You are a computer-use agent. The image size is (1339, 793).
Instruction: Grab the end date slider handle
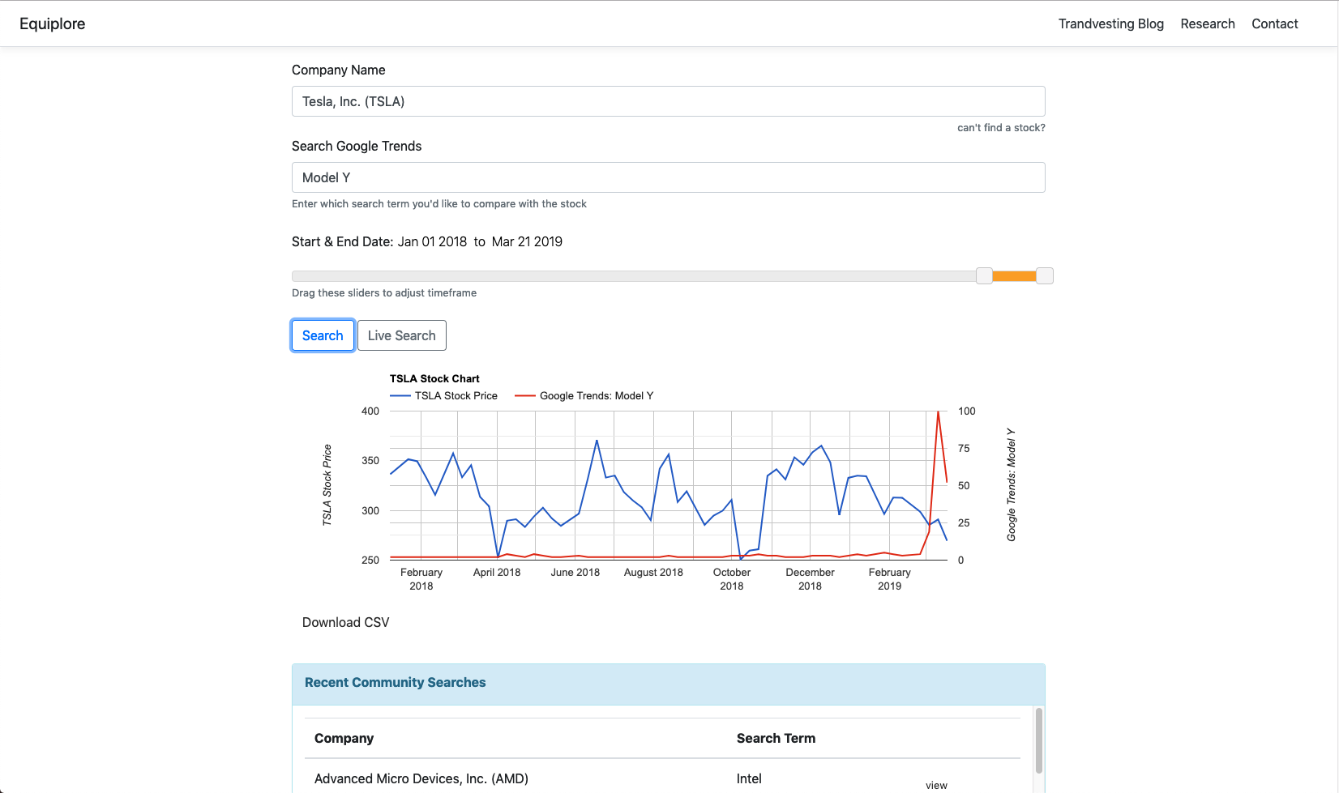pyautogui.click(x=1045, y=276)
